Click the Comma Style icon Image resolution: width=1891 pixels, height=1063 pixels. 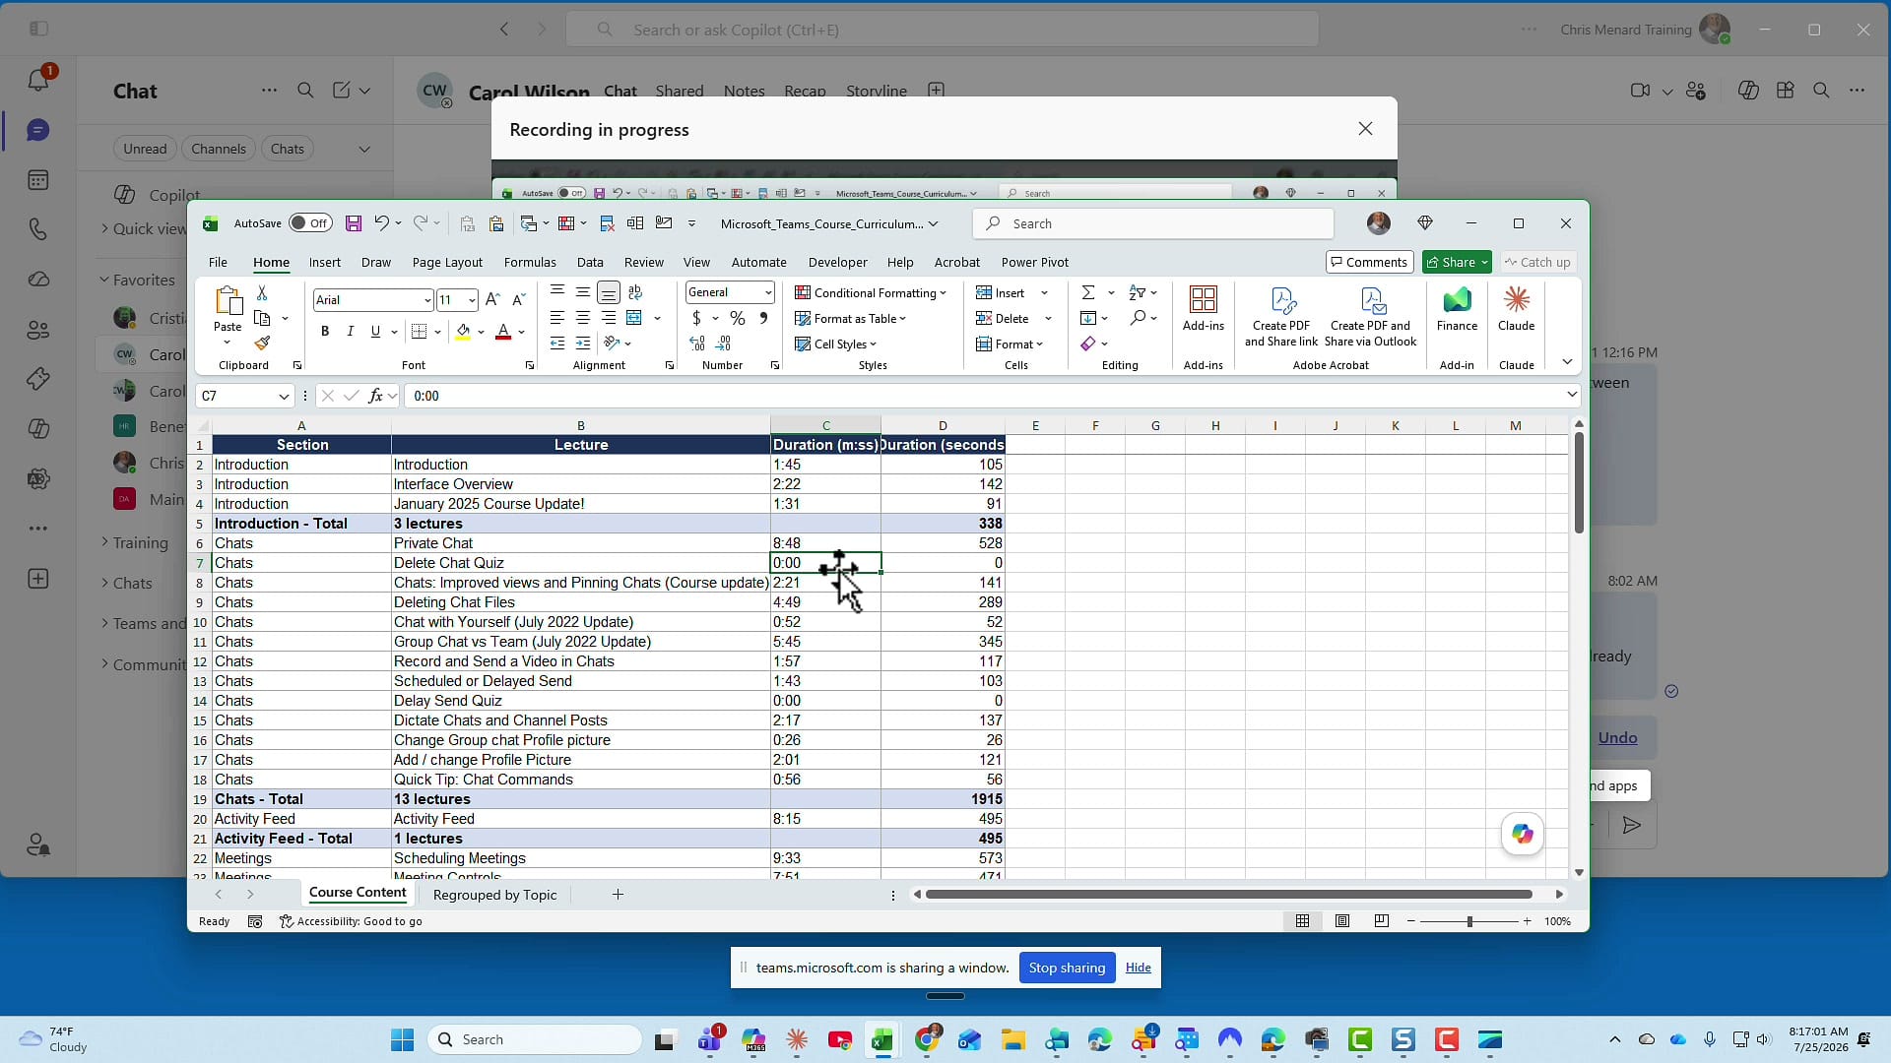coord(763,318)
